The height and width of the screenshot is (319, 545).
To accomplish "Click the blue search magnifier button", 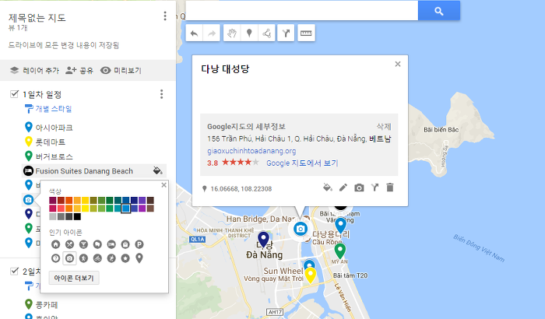I will 439,11.
